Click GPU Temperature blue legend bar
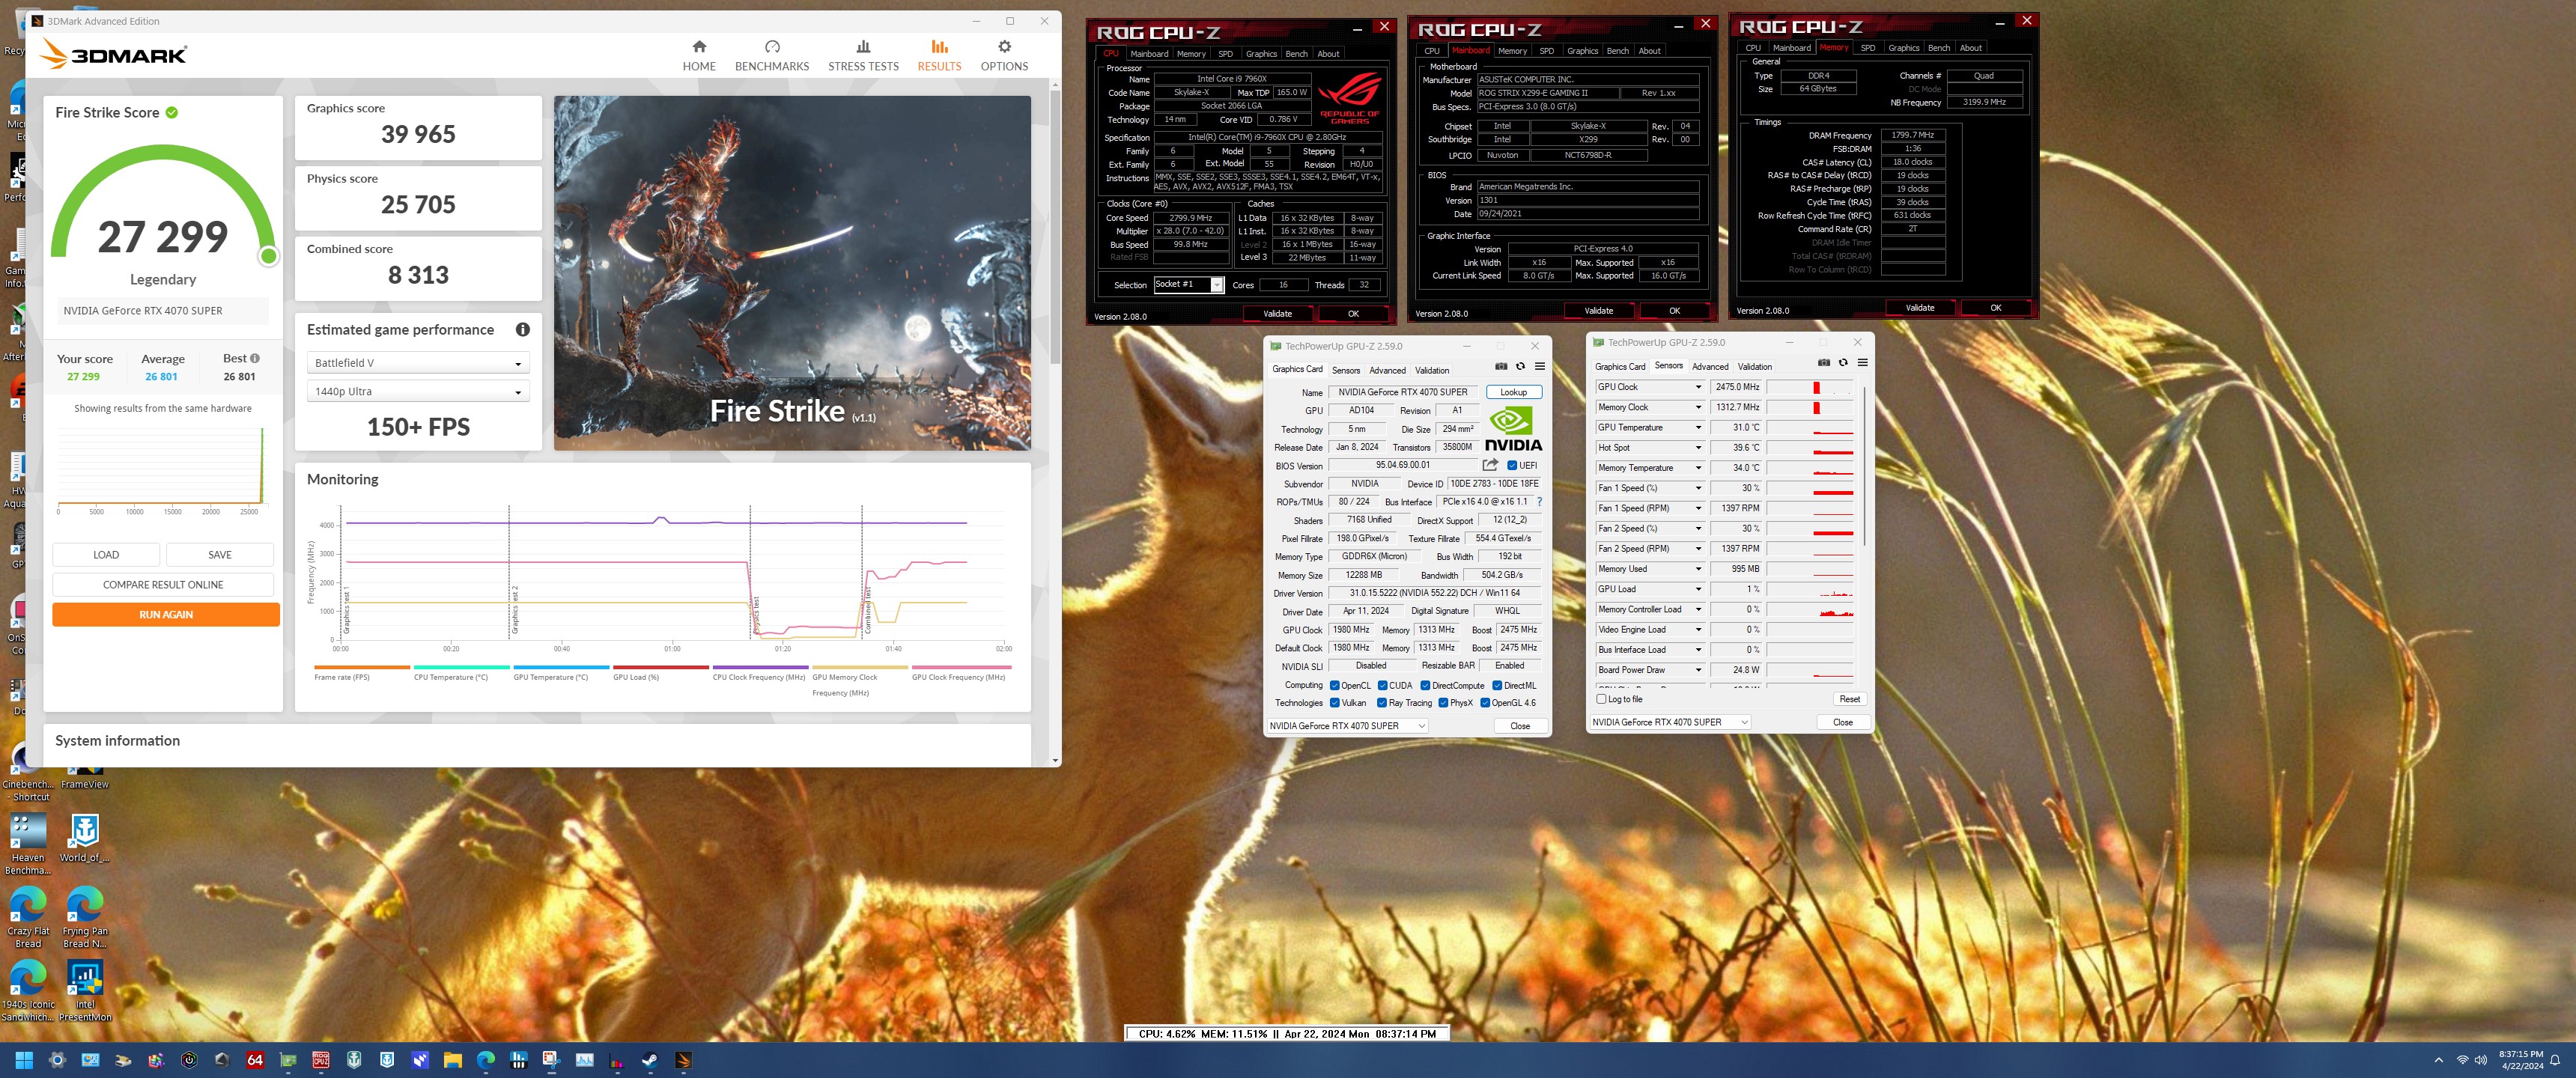The height and width of the screenshot is (1078, 2576). [561, 667]
